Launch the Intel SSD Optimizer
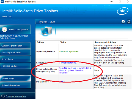The image size is (132, 99). click(x=15, y=29)
